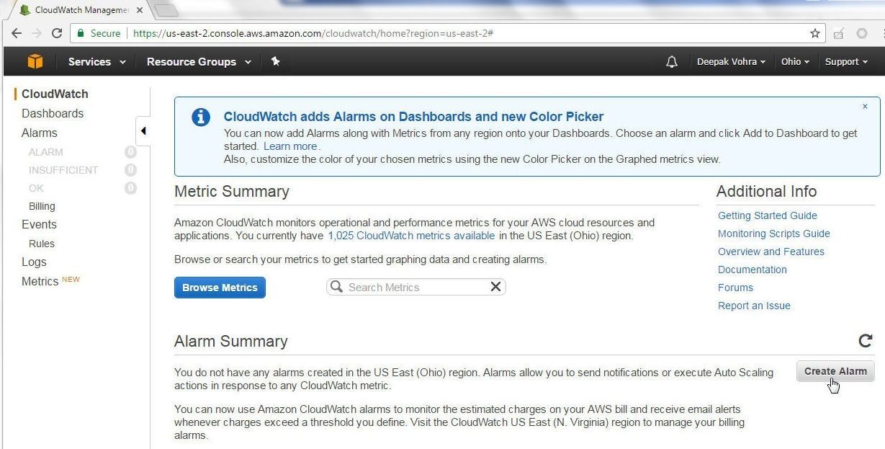Viewport: 885px width, 449px height.
Task: Open Deepak Vohra account menu
Action: coord(731,62)
